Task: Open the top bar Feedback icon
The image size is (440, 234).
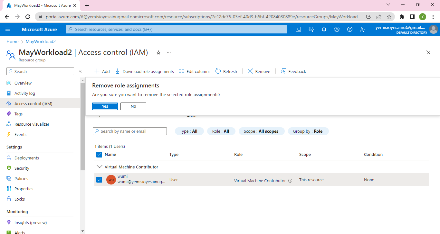Action: coord(363,29)
